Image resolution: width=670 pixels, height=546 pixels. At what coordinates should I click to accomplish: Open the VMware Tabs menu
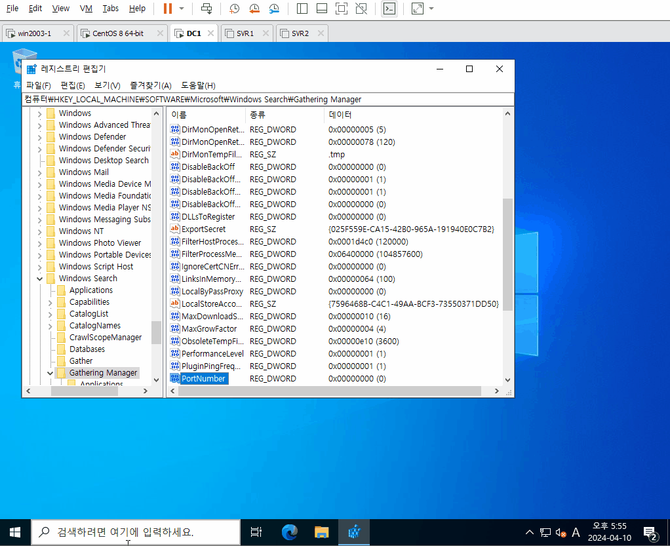111,8
